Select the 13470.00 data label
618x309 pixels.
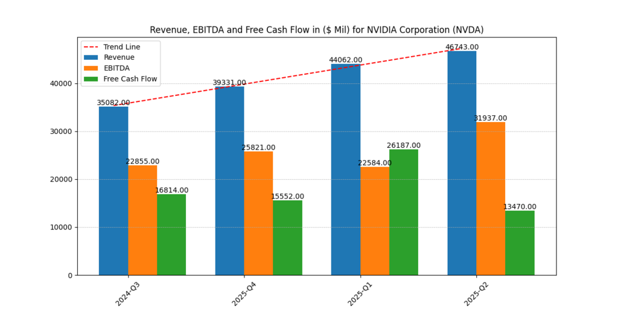tap(520, 207)
